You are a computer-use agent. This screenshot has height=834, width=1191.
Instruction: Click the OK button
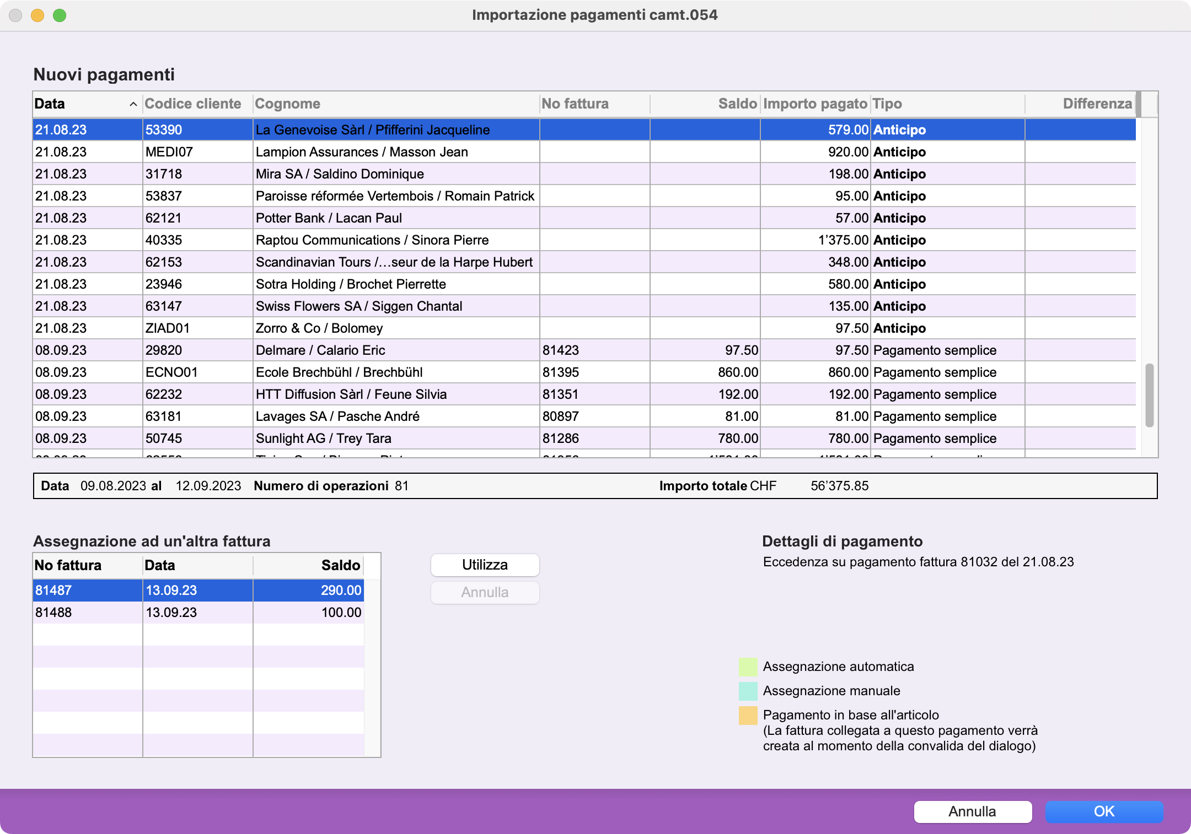coord(1104,811)
